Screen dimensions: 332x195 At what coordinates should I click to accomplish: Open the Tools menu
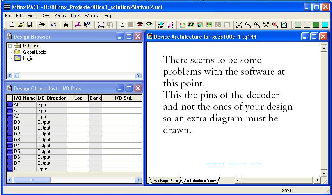pyautogui.click(x=75, y=16)
